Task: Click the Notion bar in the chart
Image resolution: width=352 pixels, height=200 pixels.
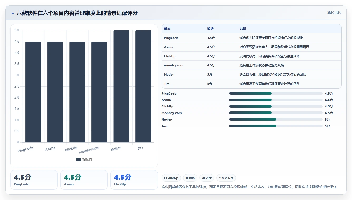Action: click(x=121, y=86)
